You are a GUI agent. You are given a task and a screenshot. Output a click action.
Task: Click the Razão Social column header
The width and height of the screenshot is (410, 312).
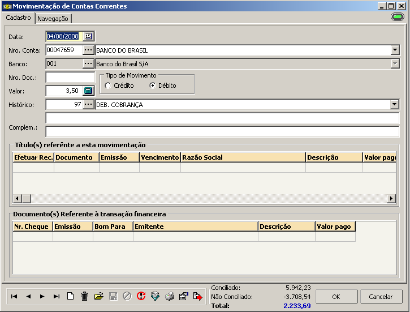243,157
